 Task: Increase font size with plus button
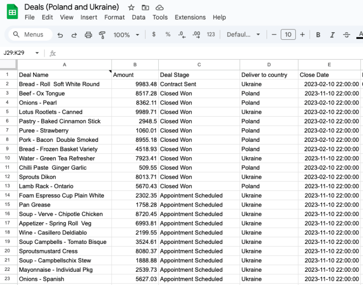tap(302, 35)
